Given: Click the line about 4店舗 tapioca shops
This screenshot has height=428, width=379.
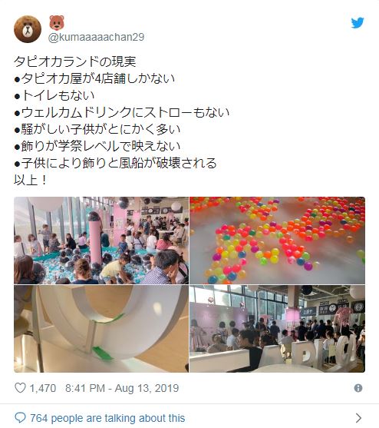Looking at the screenshot, I should [x=94, y=78].
